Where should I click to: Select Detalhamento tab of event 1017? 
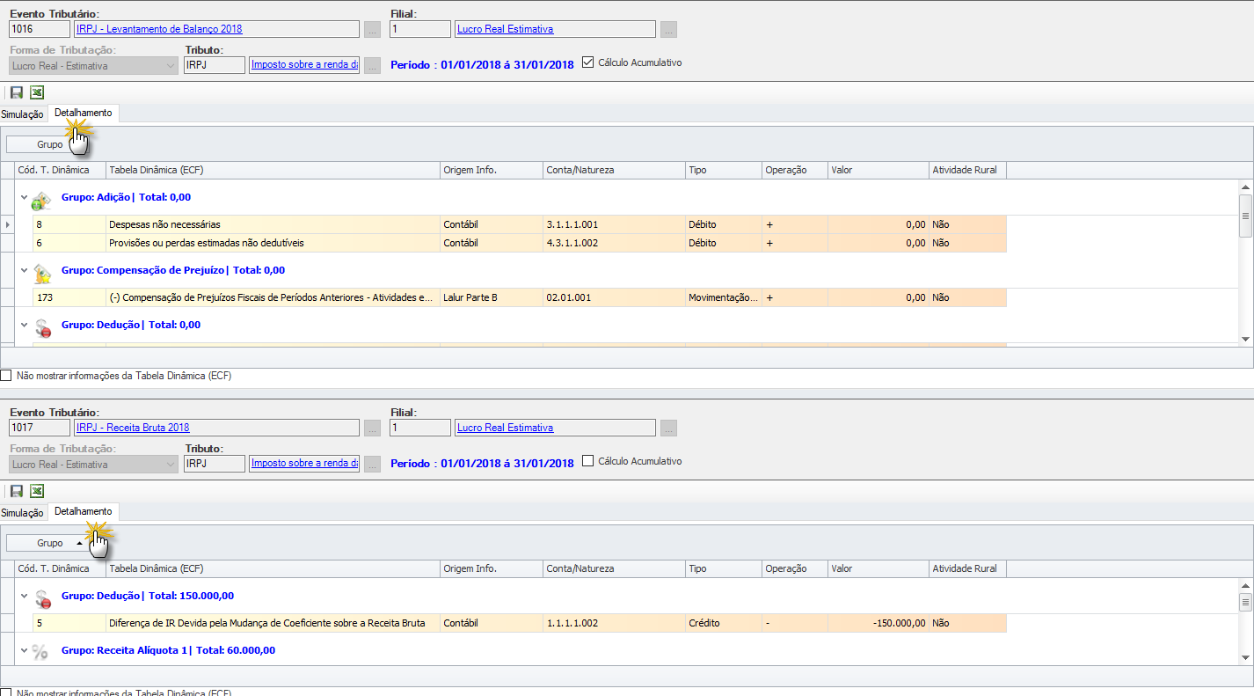pyautogui.click(x=84, y=512)
